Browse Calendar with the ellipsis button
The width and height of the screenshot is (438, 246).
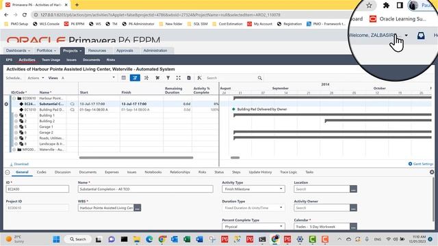pyautogui.click(x=353, y=227)
